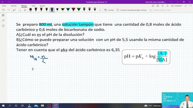Activate the Lasso select tool

tap(20, 10)
